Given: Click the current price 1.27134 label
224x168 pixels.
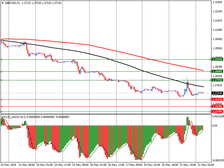Looking at the screenshot, I should click(x=218, y=93).
